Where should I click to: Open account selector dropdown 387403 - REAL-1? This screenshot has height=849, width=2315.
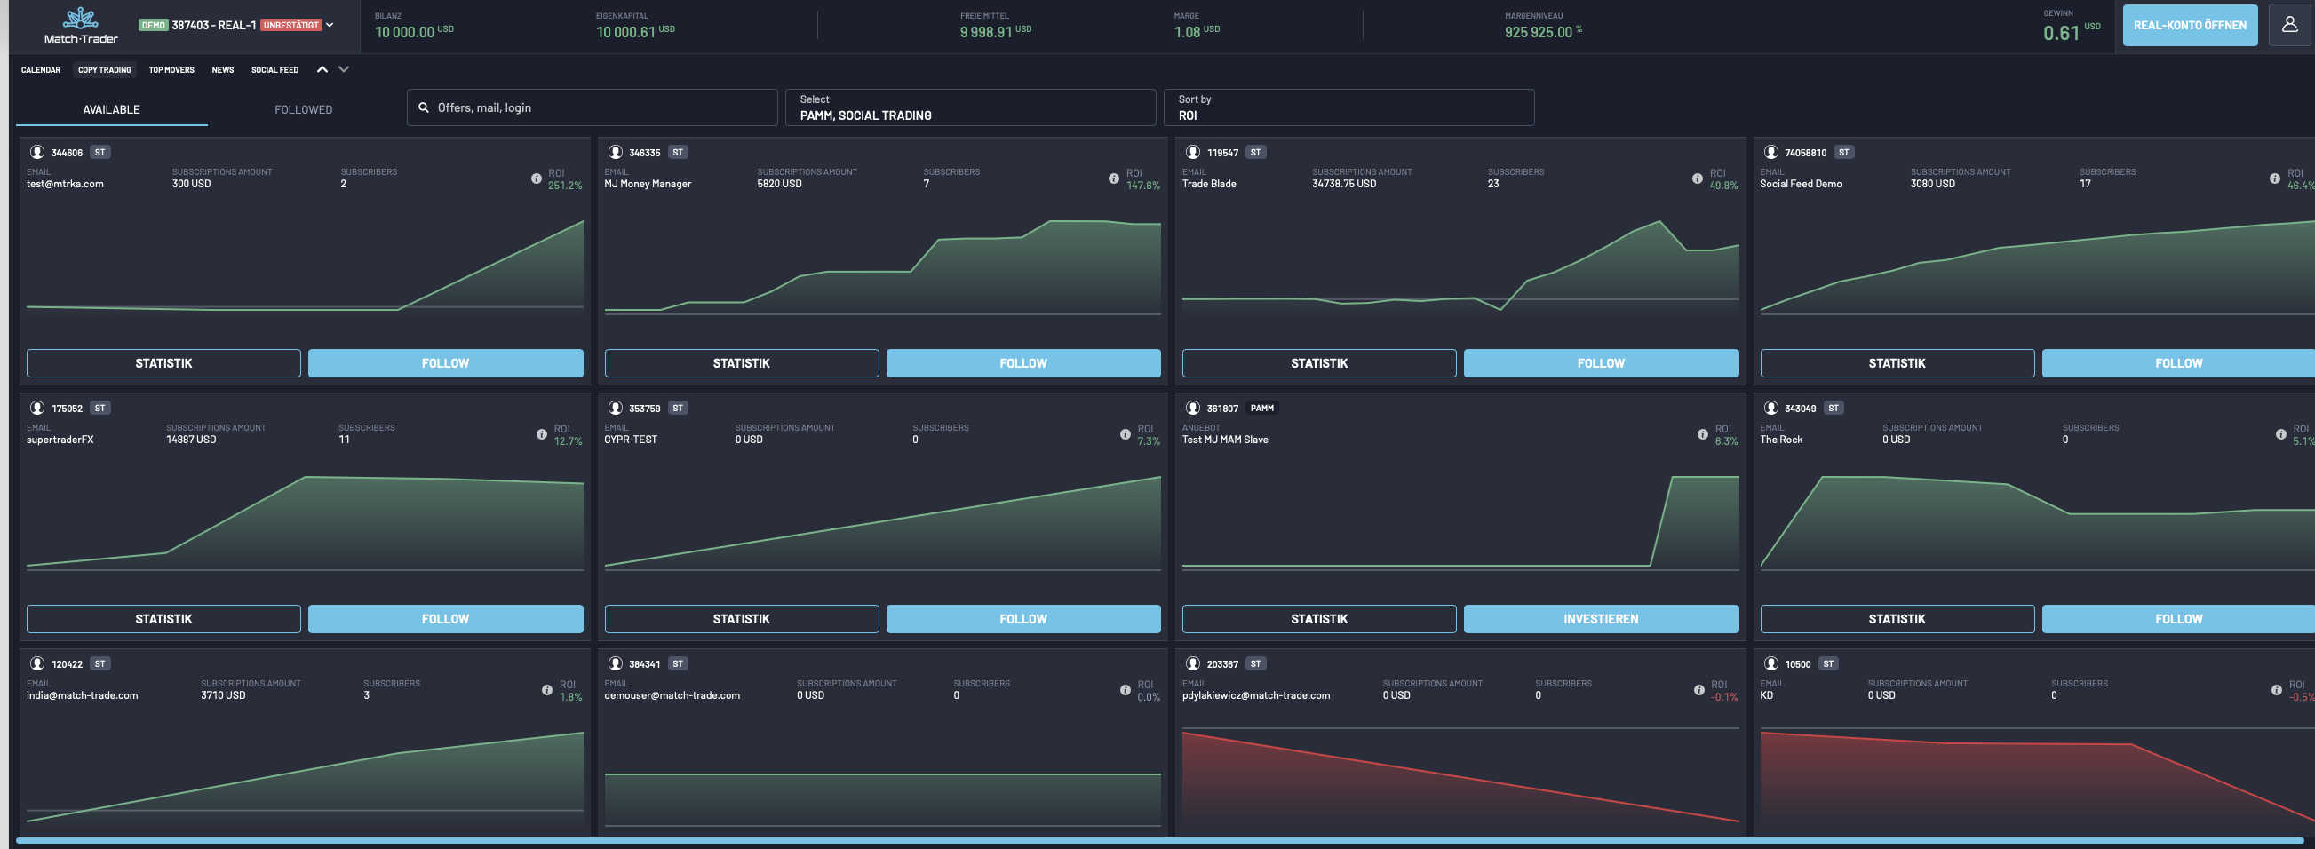point(236,25)
